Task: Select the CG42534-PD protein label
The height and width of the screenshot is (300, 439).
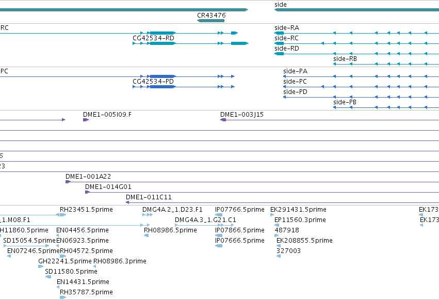Action: [153, 82]
